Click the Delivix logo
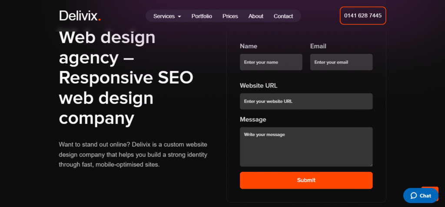The height and width of the screenshot is (207, 445). 80,16
